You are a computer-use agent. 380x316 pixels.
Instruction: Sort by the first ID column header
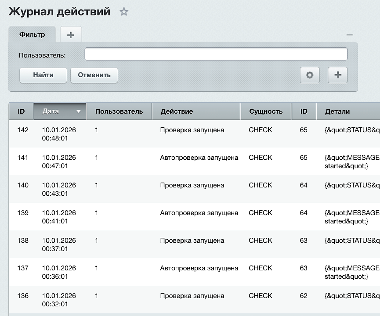coord(21,111)
